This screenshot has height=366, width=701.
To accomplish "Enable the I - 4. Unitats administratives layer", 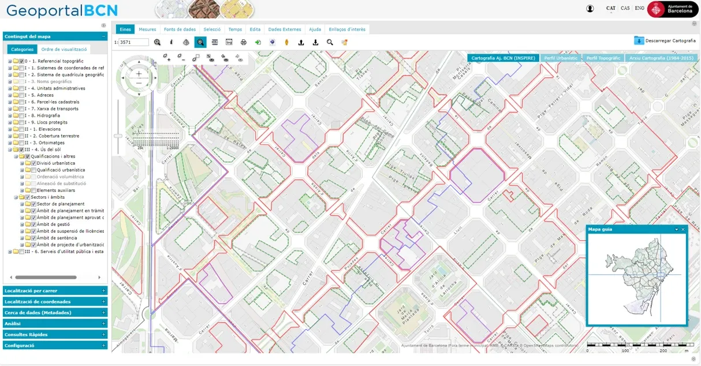I will click(x=22, y=88).
